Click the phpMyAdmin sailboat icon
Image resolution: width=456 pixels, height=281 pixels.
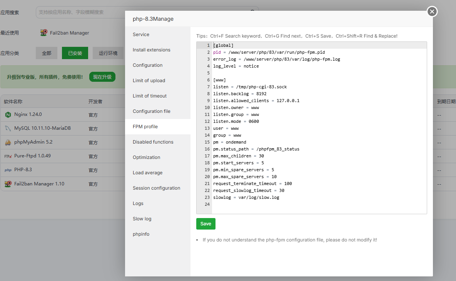click(8, 142)
